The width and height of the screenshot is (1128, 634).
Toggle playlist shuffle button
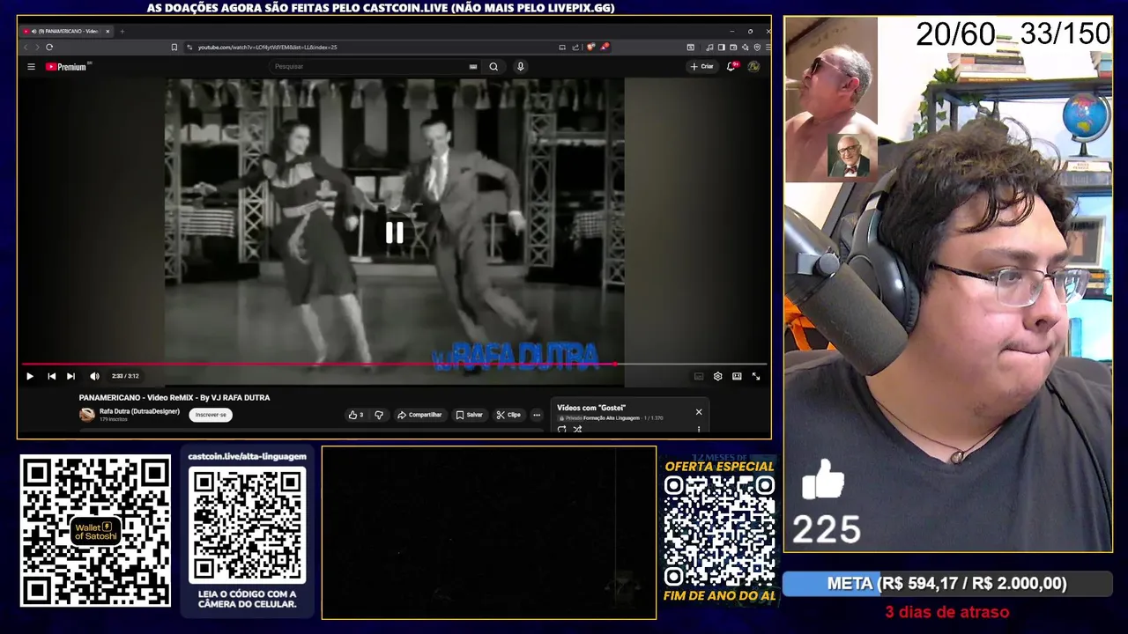pos(577,430)
